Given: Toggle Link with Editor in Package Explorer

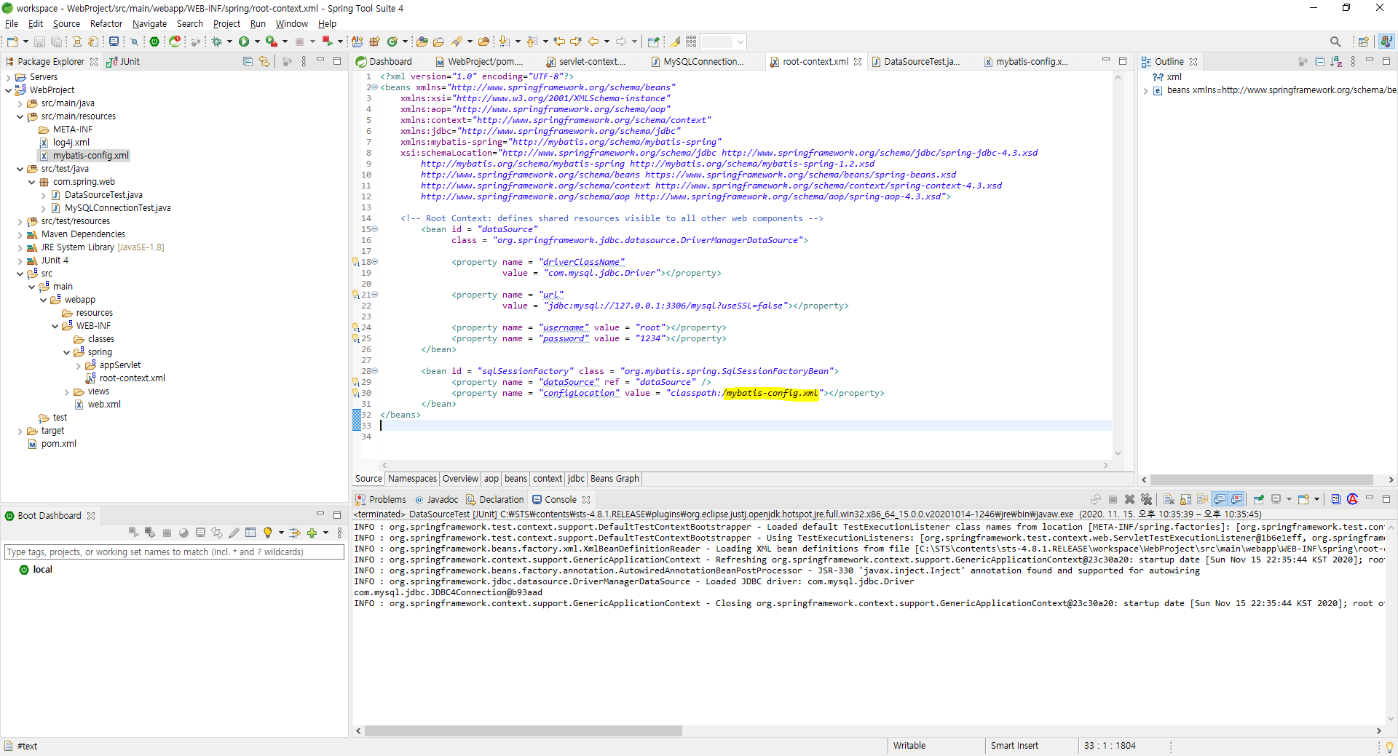Looking at the screenshot, I should (x=264, y=62).
